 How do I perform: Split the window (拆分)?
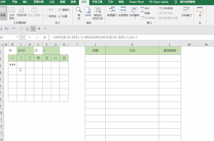pos(145,8)
